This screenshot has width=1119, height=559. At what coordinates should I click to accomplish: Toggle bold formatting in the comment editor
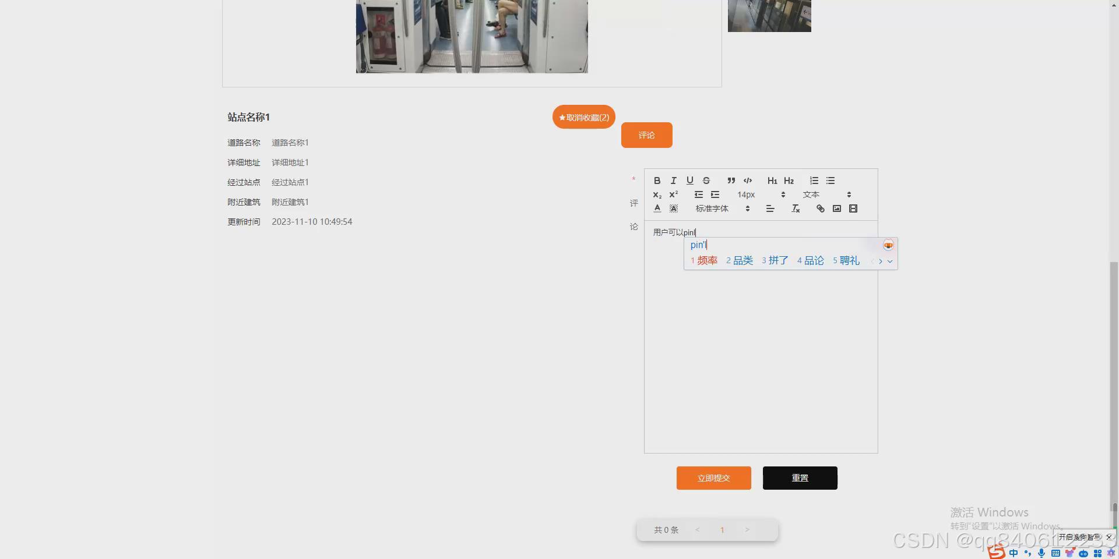tap(657, 181)
